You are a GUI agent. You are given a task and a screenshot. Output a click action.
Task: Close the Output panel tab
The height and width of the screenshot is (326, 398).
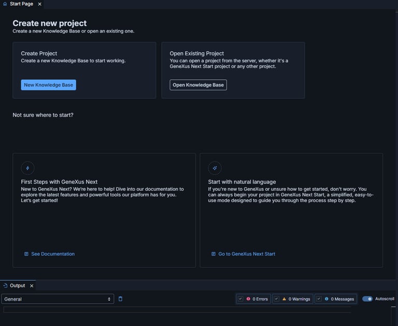click(x=32, y=286)
